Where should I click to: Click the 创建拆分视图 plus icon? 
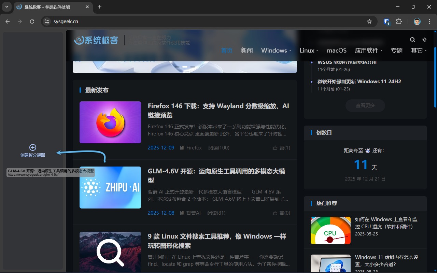32,147
